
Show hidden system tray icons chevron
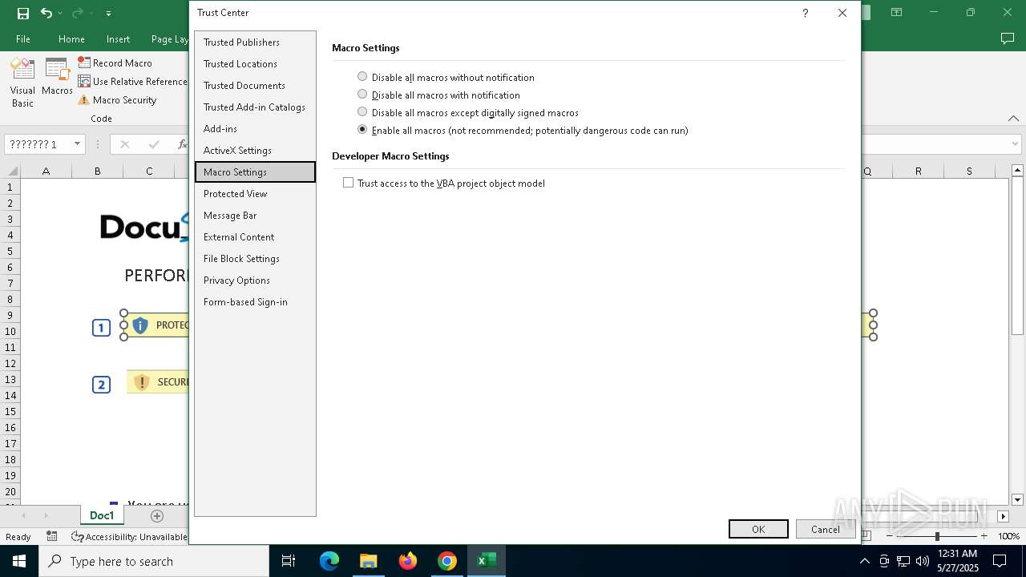click(x=864, y=561)
